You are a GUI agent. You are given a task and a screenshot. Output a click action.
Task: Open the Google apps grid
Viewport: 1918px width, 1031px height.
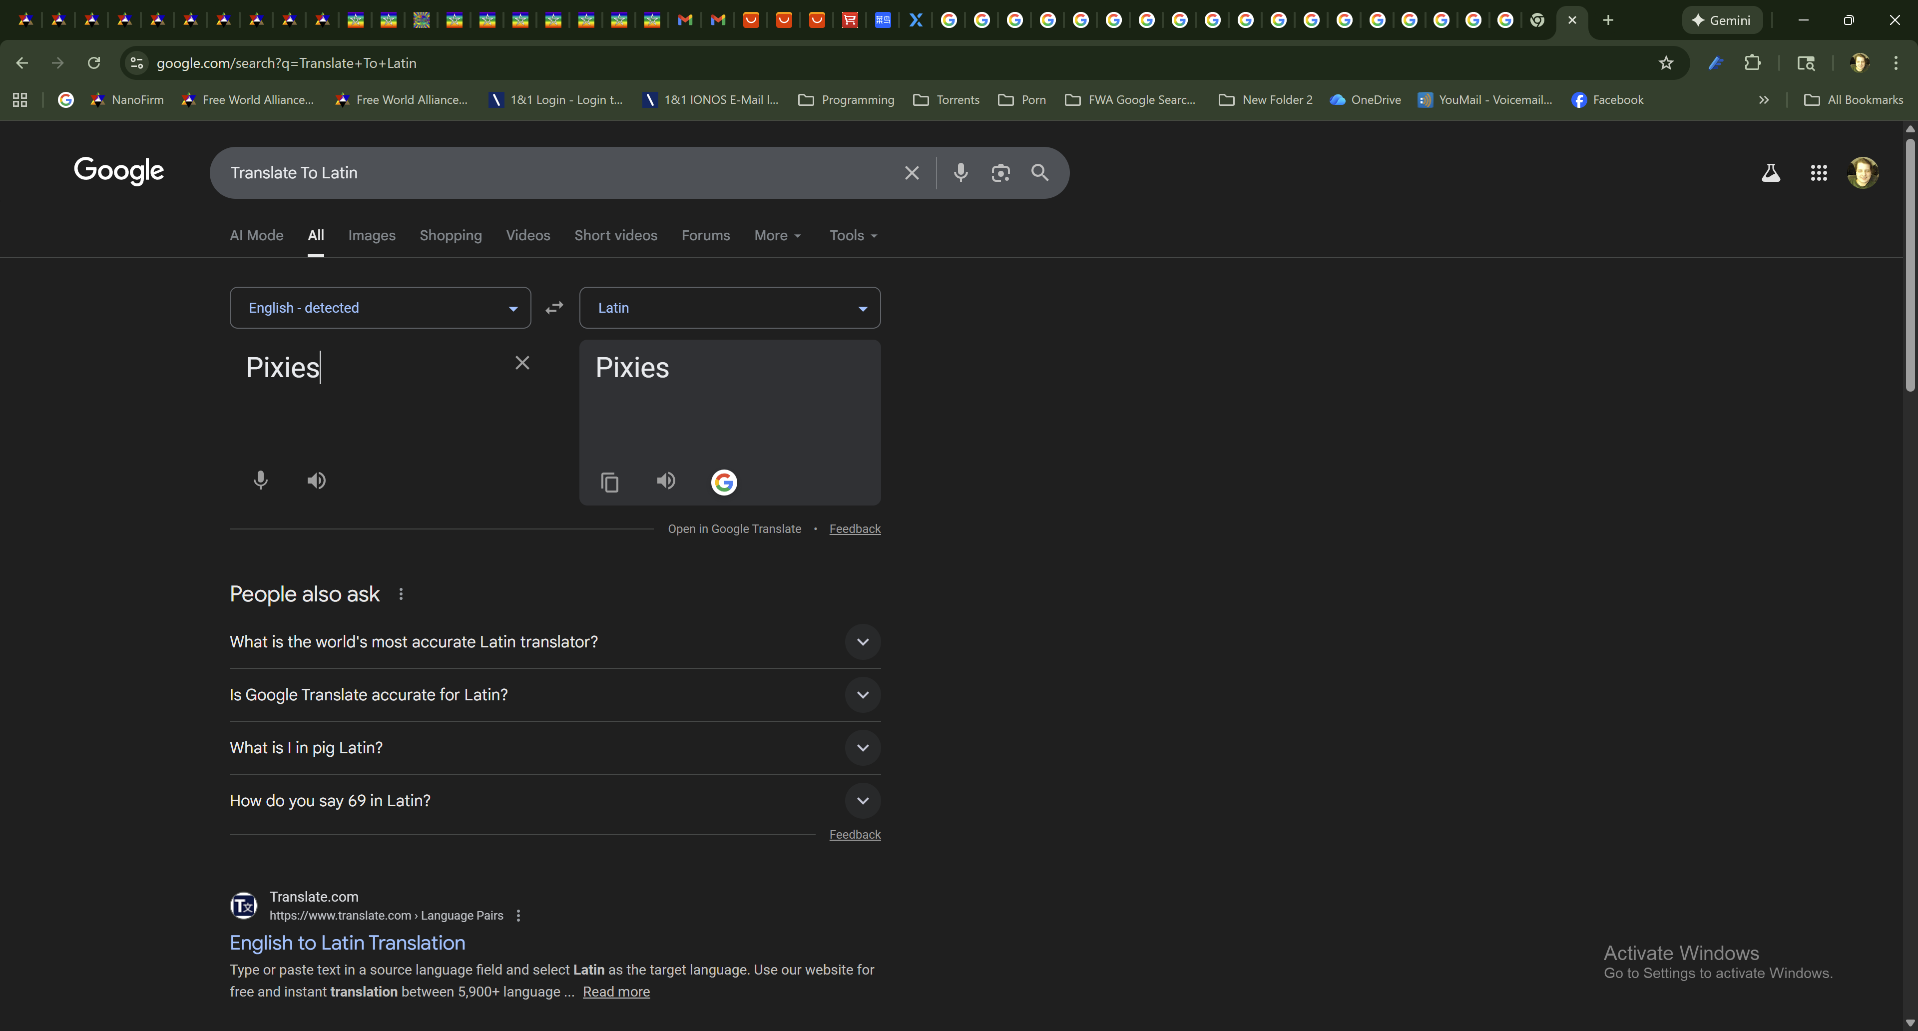pos(1818,173)
